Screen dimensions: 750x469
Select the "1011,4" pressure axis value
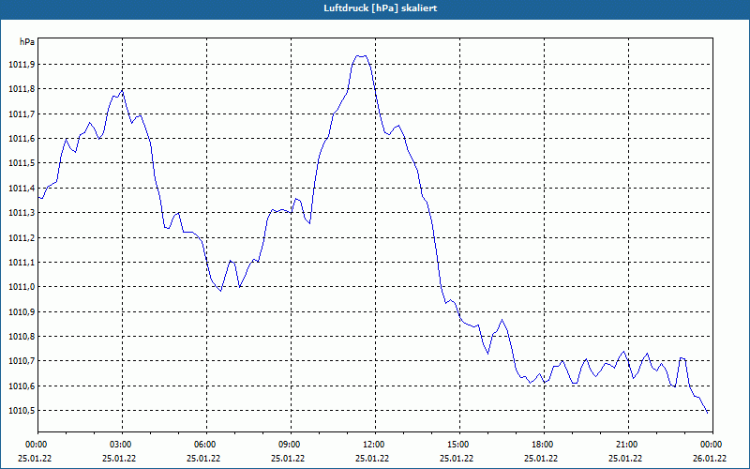[x=22, y=189]
